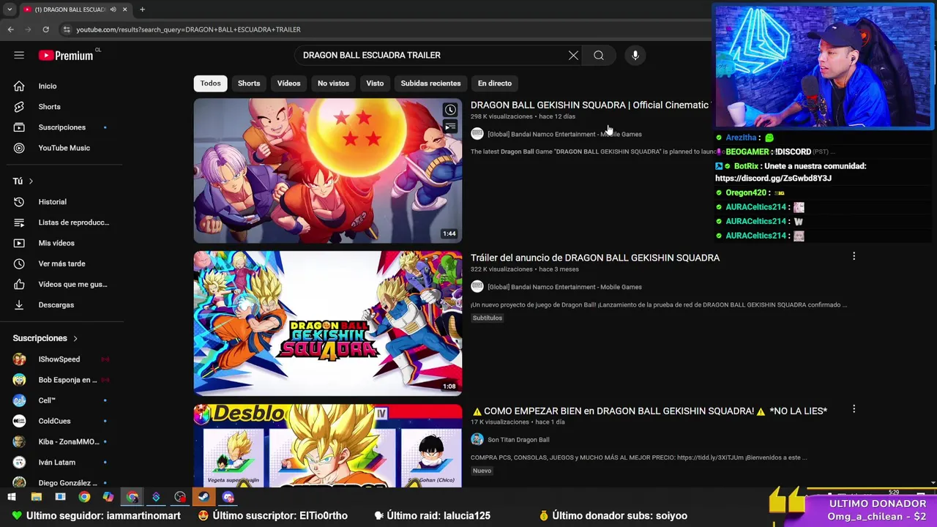Image resolution: width=937 pixels, height=527 pixels.
Task: Open DRAGON BALL GEKISHIN SQUADRA Official Cinematic title
Action: point(589,105)
